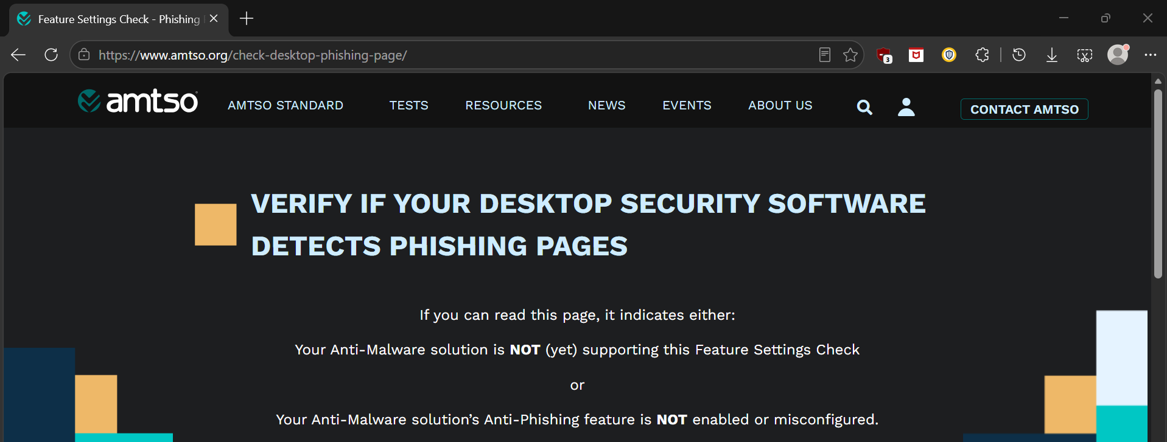Open the AMTSO STANDARD menu

pyautogui.click(x=286, y=105)
